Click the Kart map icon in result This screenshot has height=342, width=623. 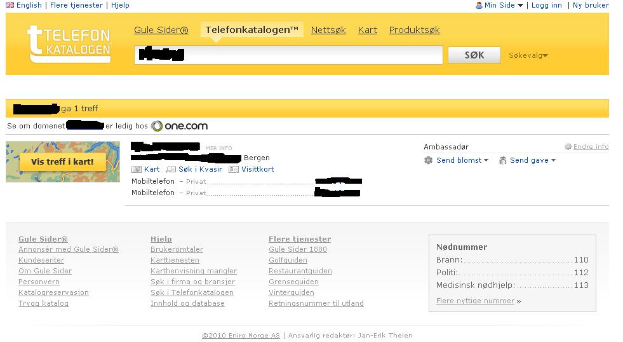(137, 169)
